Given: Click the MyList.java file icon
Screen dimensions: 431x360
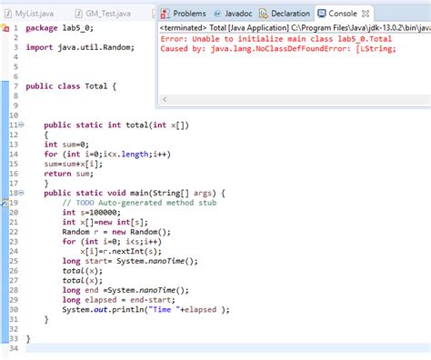Looking at the screenshot, I should pyautogui.click(x=8, y=14).
